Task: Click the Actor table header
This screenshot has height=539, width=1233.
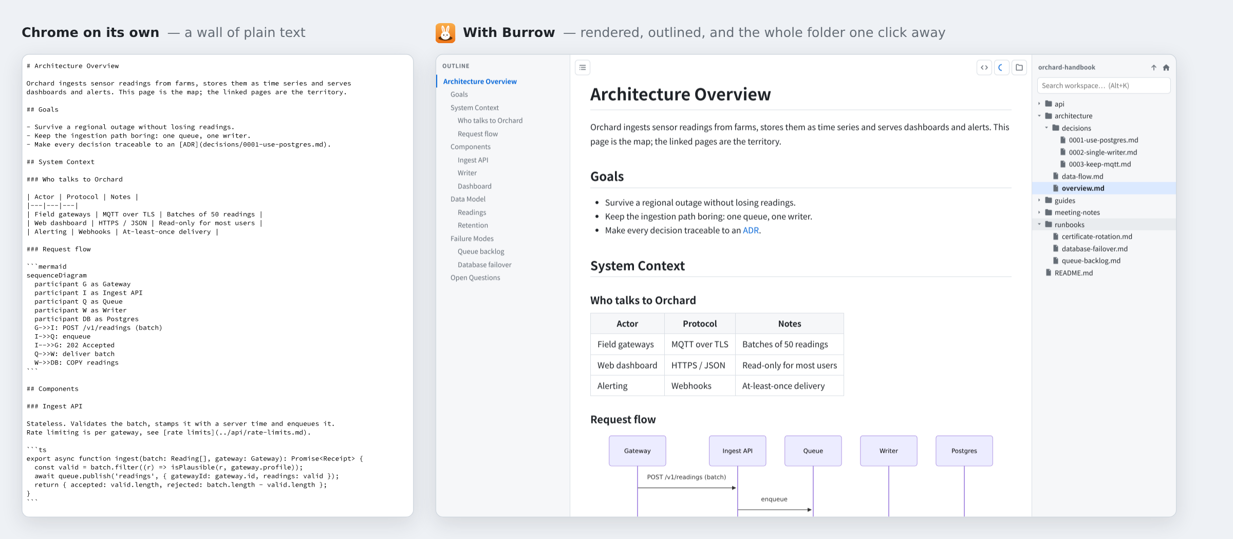Action: [x=627, y=324]
